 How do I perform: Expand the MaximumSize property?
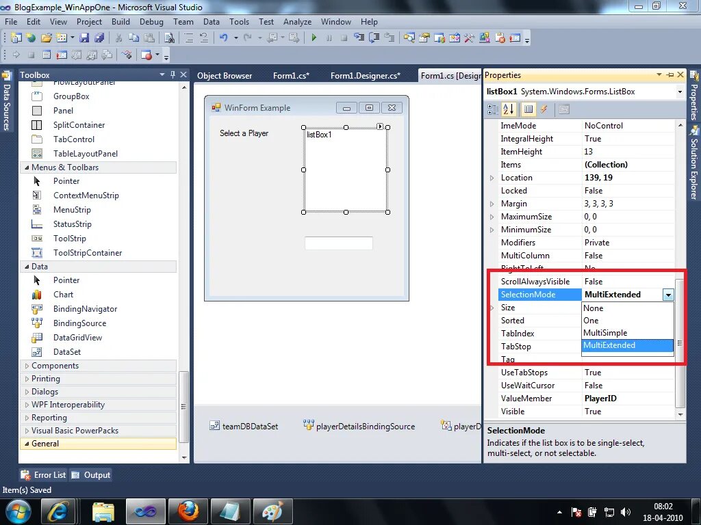click(492, 217)
